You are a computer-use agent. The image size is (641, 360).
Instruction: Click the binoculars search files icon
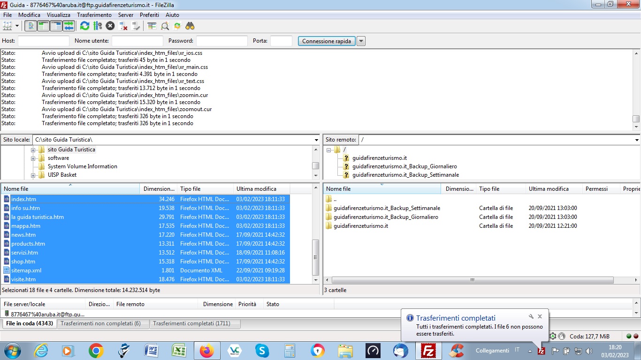click(190, 26)
